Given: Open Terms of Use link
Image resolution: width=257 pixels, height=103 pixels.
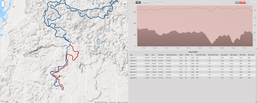Looking at the screenshot, I should coord(113,102).
